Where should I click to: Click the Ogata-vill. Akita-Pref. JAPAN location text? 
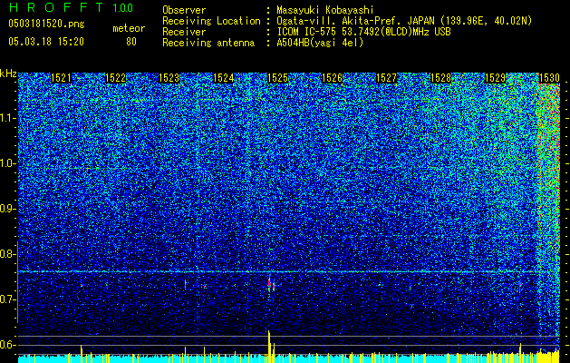click(404, 21)
